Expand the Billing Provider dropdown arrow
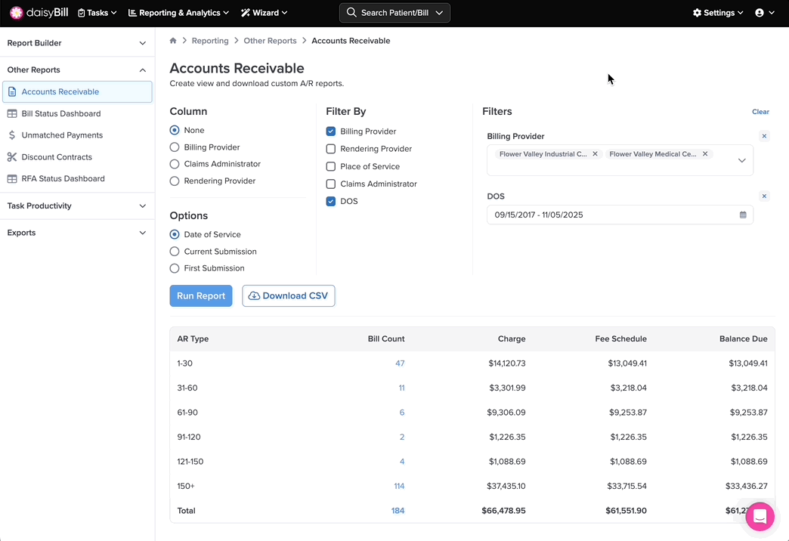The image size is (789, 541). [x=741, y=160]
